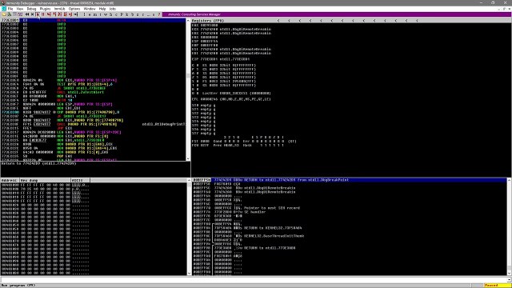The height and width of the screenshot is (288, 512).
Task: Click the Address column header in dump
Action: click(10, 180)
